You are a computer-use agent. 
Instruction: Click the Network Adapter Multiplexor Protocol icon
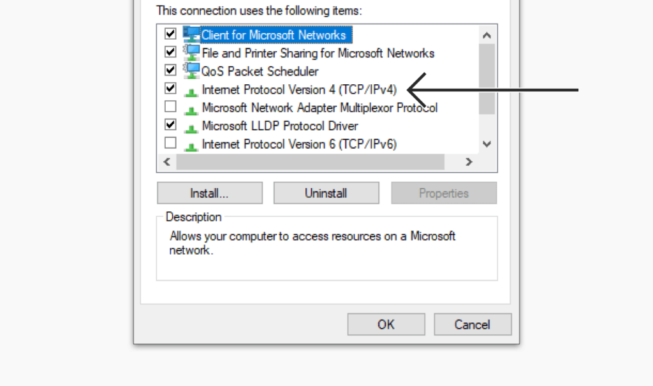[x=191, y=108]
